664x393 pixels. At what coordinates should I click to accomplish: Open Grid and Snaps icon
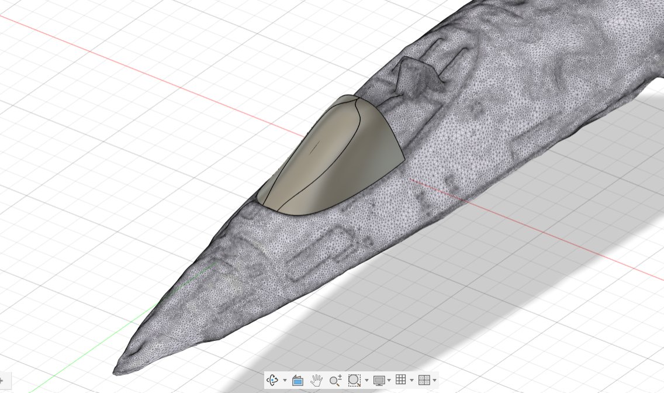click(x=400, y=380)
